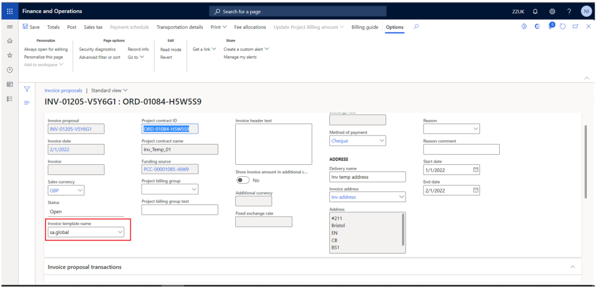600x292 pixels.
Task: Open Sales tax action
Action: [x=93, y=27]
